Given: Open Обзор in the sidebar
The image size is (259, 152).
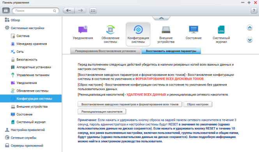Looking at the screenshot, I should pos(15,20).
